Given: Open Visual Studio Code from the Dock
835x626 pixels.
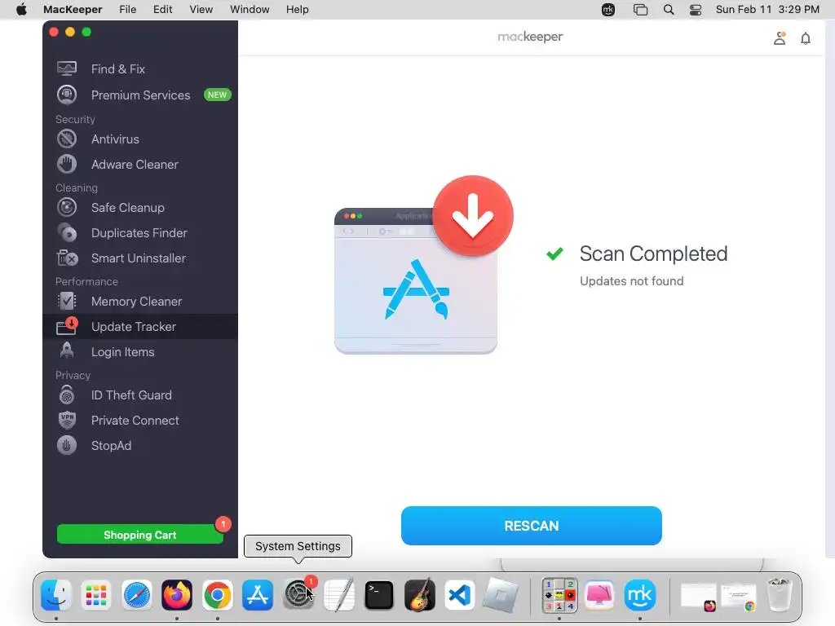Looking at the screenshot, I should click(x=460, y=594).
